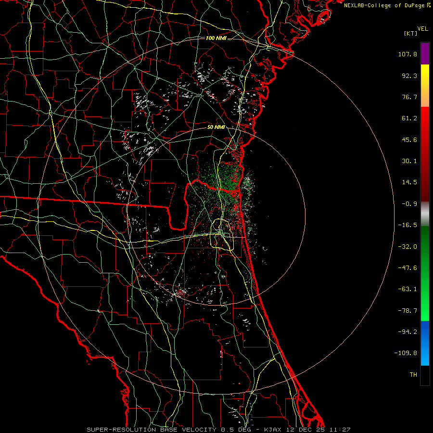Select the -109.8 scale value
433x433 pixels.
[x=406, y=353]
